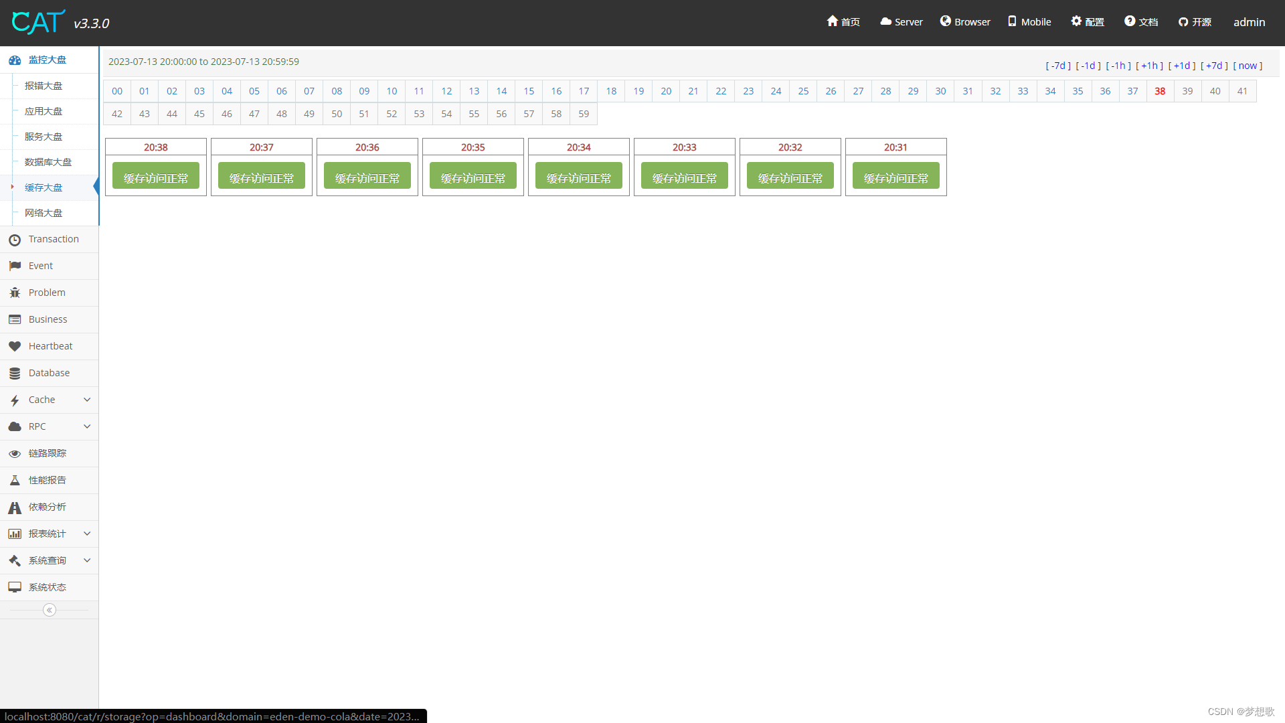Advance seven days with +7d
The height and width of the screenshot is (723, 1285).
(1215, 66)
